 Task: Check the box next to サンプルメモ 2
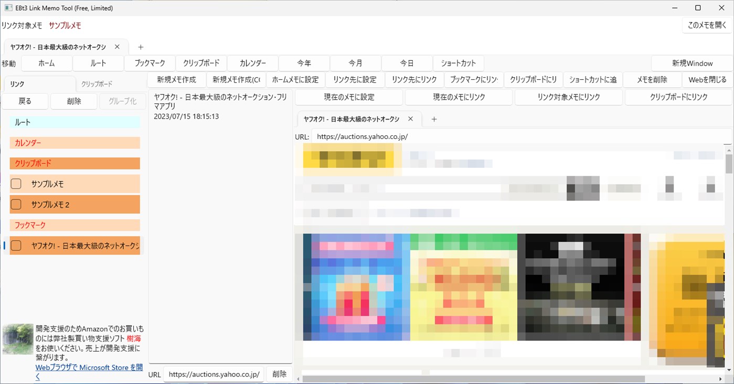click(x=15, y=204)
